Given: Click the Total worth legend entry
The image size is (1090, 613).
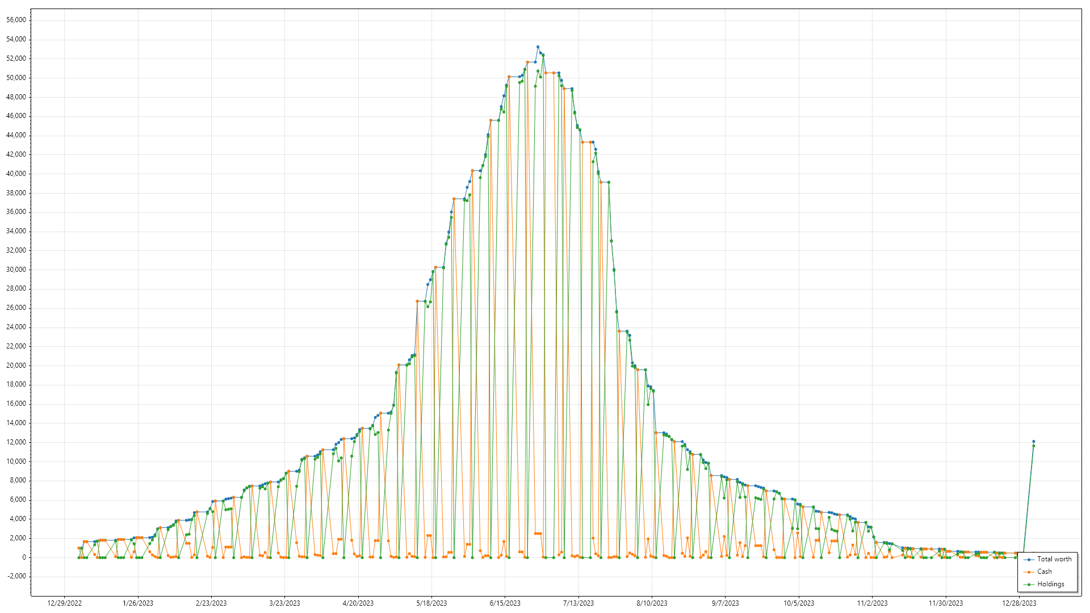Looking at the screenshot, I should (1047, 559).
